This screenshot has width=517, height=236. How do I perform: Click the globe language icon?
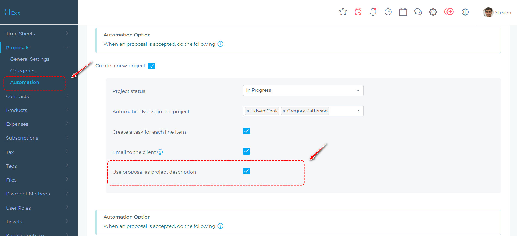(x=465, y=12)
